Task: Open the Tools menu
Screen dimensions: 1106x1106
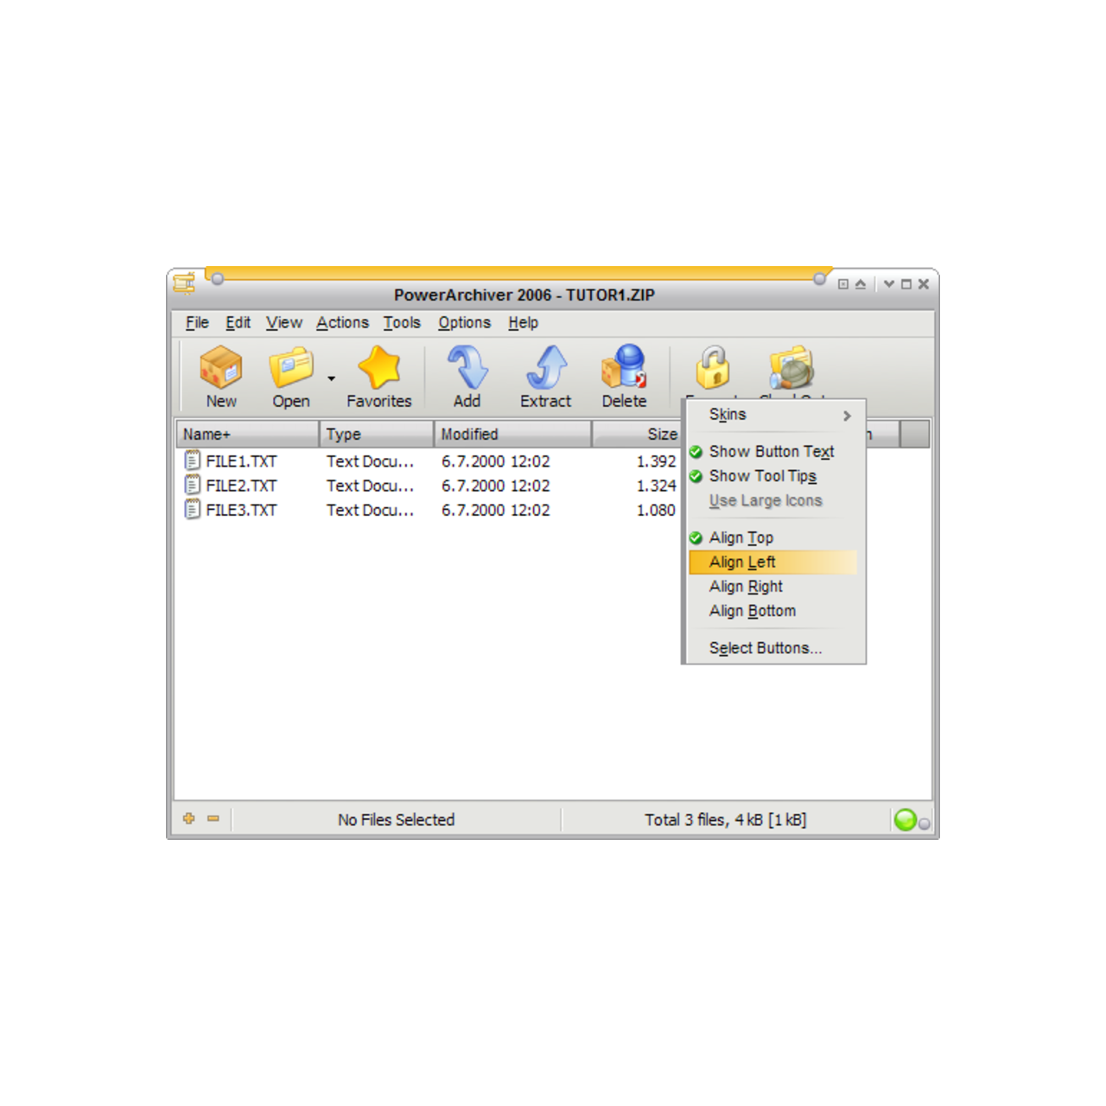Action: tap(401, 322)
